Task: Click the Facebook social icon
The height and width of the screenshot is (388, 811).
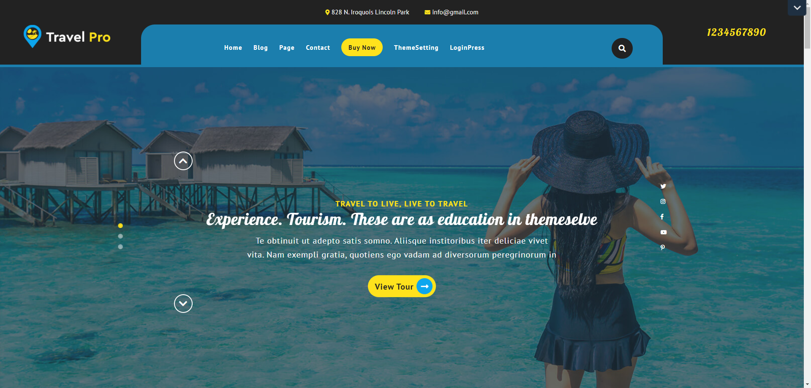Action: [662, 217]
